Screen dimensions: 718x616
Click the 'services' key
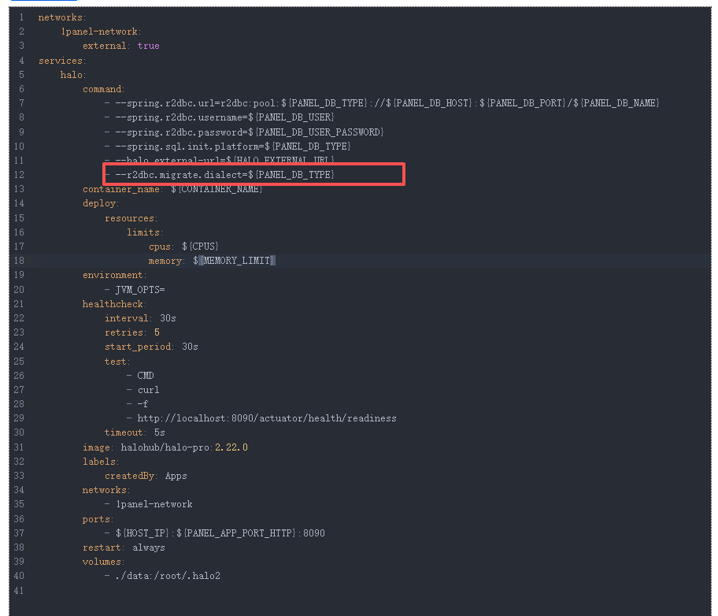pos(60,61)
